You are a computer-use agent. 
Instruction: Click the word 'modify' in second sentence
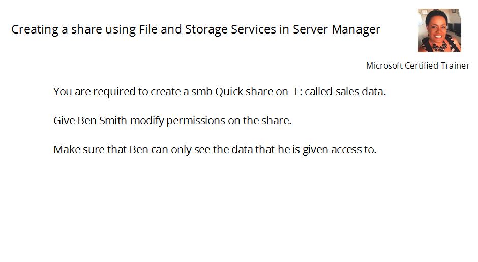(x=147, y=121)
